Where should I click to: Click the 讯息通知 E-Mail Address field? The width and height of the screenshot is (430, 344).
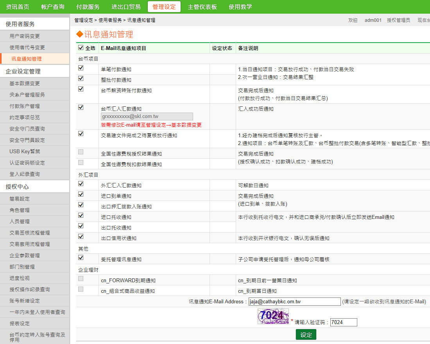pyautogui.click(x=294, y=301)
